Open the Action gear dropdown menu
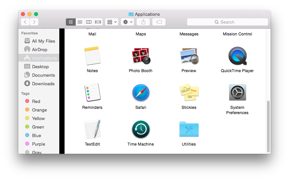 pos(127,22)
